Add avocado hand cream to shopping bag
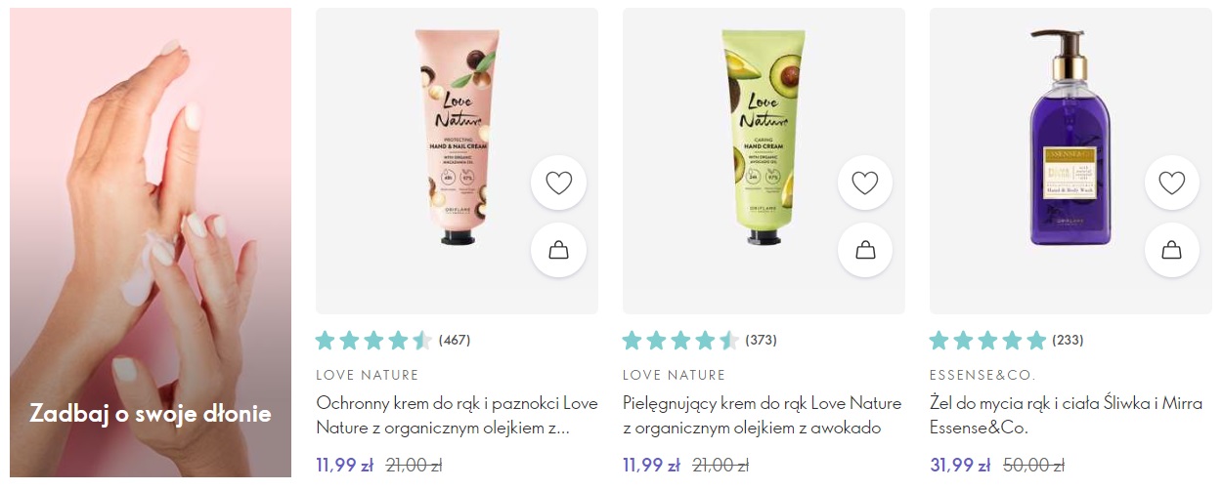Viewport: 1223px width, 490px height. coord(865,250)
